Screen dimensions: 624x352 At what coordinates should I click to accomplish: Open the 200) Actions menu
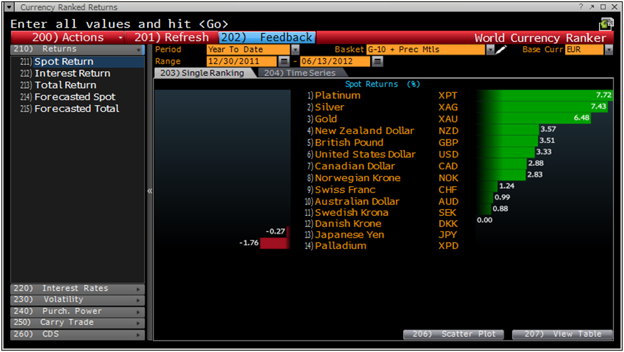point(68,37)
